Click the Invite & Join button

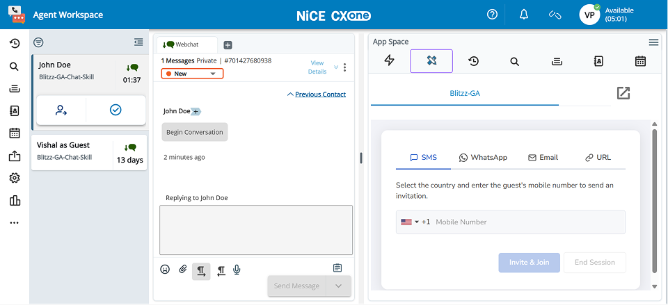coord(529,263)
